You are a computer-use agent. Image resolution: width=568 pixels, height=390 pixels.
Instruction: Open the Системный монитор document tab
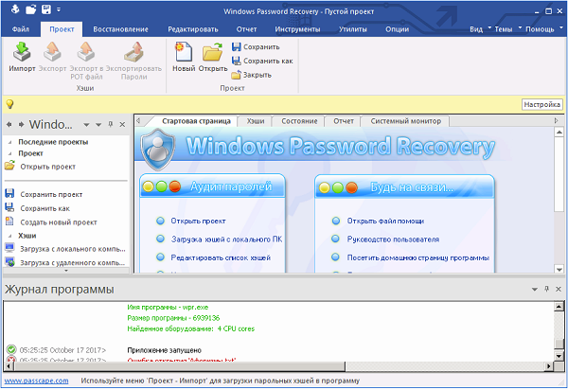(406, 121)
